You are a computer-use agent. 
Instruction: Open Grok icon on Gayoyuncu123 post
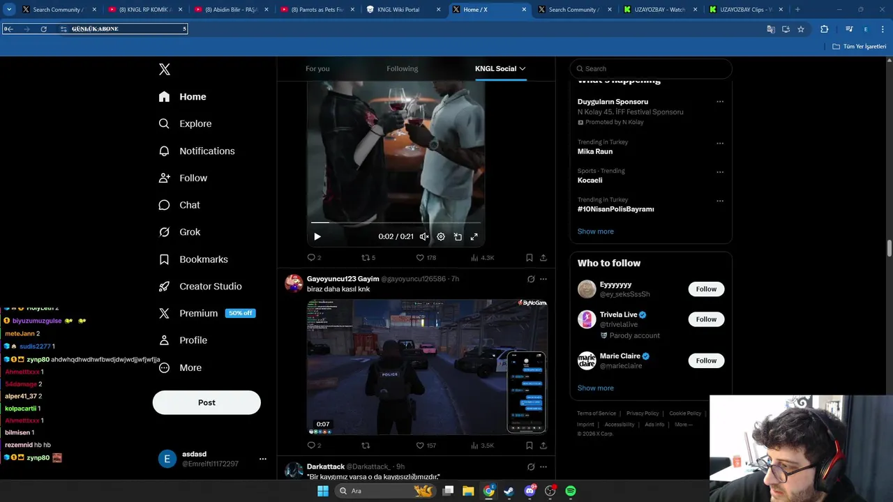coord(531,279)
